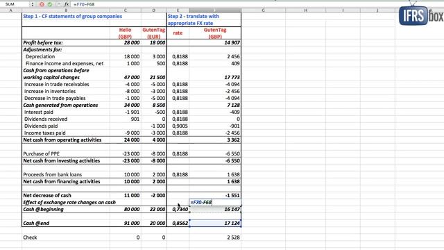The image size is (444, 250).
Task: Select 'Net cash from investing activities' cell
Action: 66,160
